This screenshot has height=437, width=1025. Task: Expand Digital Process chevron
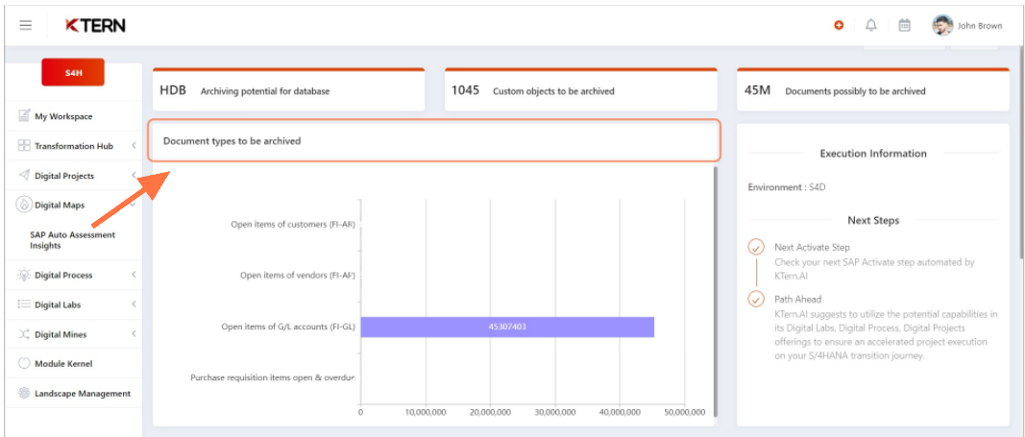134,275
